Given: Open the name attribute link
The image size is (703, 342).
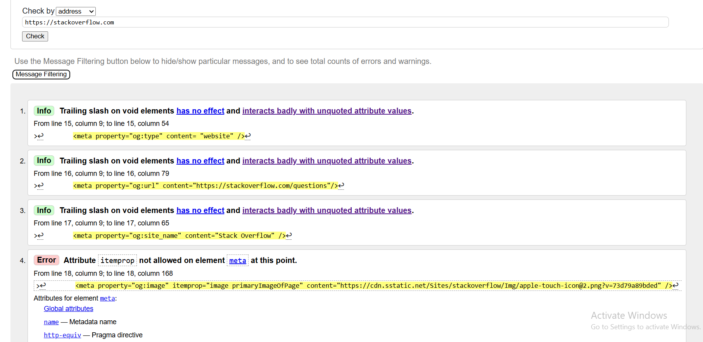Looking at the screenshot, I should (x=51, y=322).
